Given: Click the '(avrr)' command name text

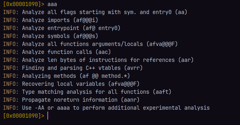Looking at the screenshot, I should point(133,68).
